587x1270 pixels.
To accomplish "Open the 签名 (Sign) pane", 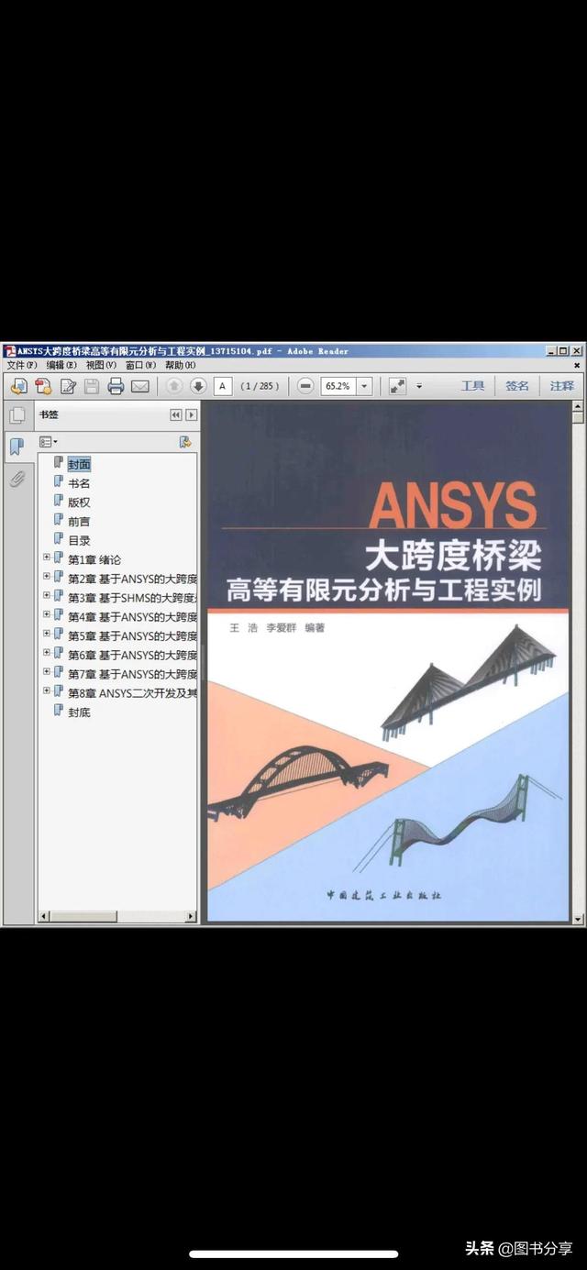I will tap(517, 386).
